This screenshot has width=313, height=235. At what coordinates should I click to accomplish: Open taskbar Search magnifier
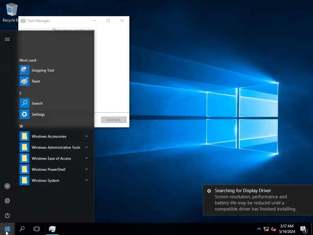(x=22, y=229)
